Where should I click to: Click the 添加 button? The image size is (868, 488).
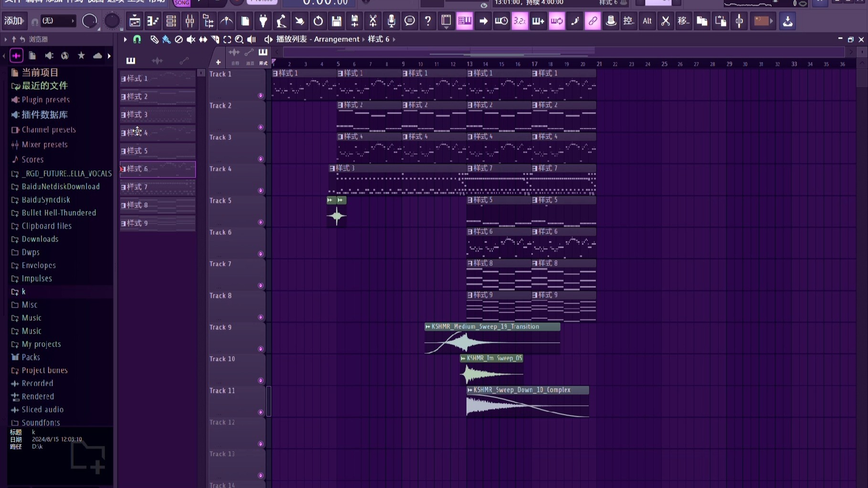pos(14,21)
